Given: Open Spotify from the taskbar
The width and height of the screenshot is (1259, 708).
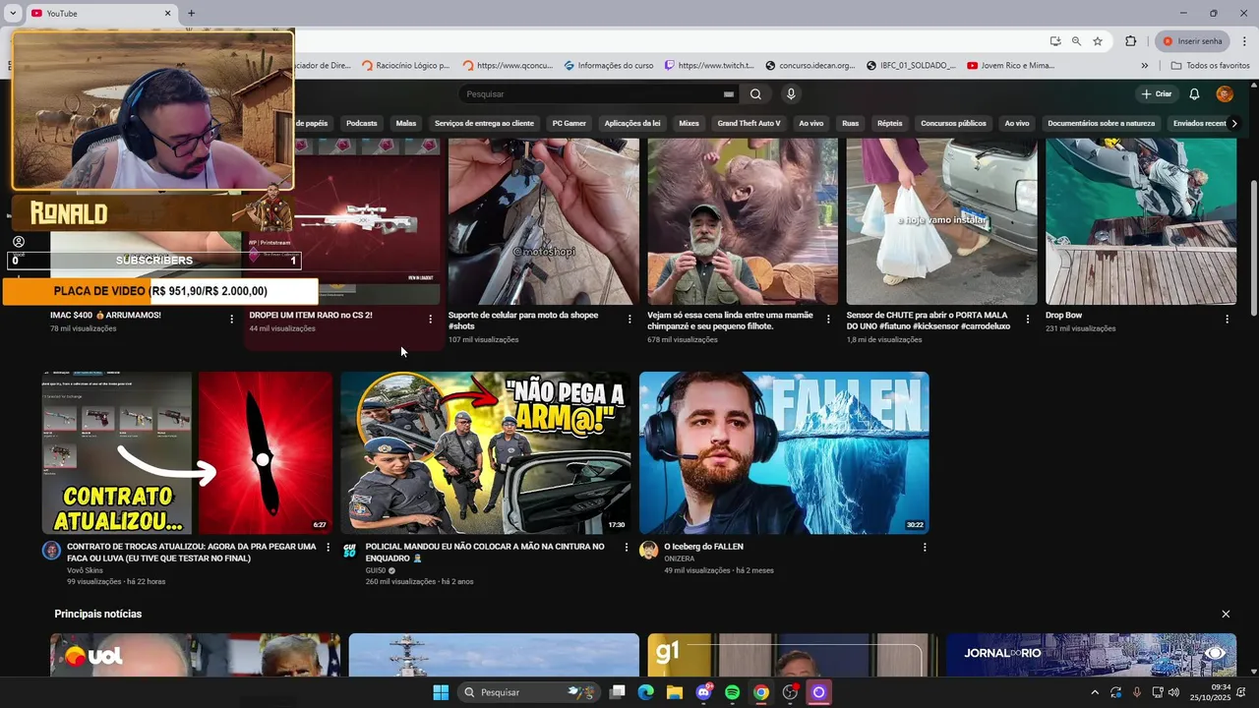Looking at the screenshot, I should [732, 692].
